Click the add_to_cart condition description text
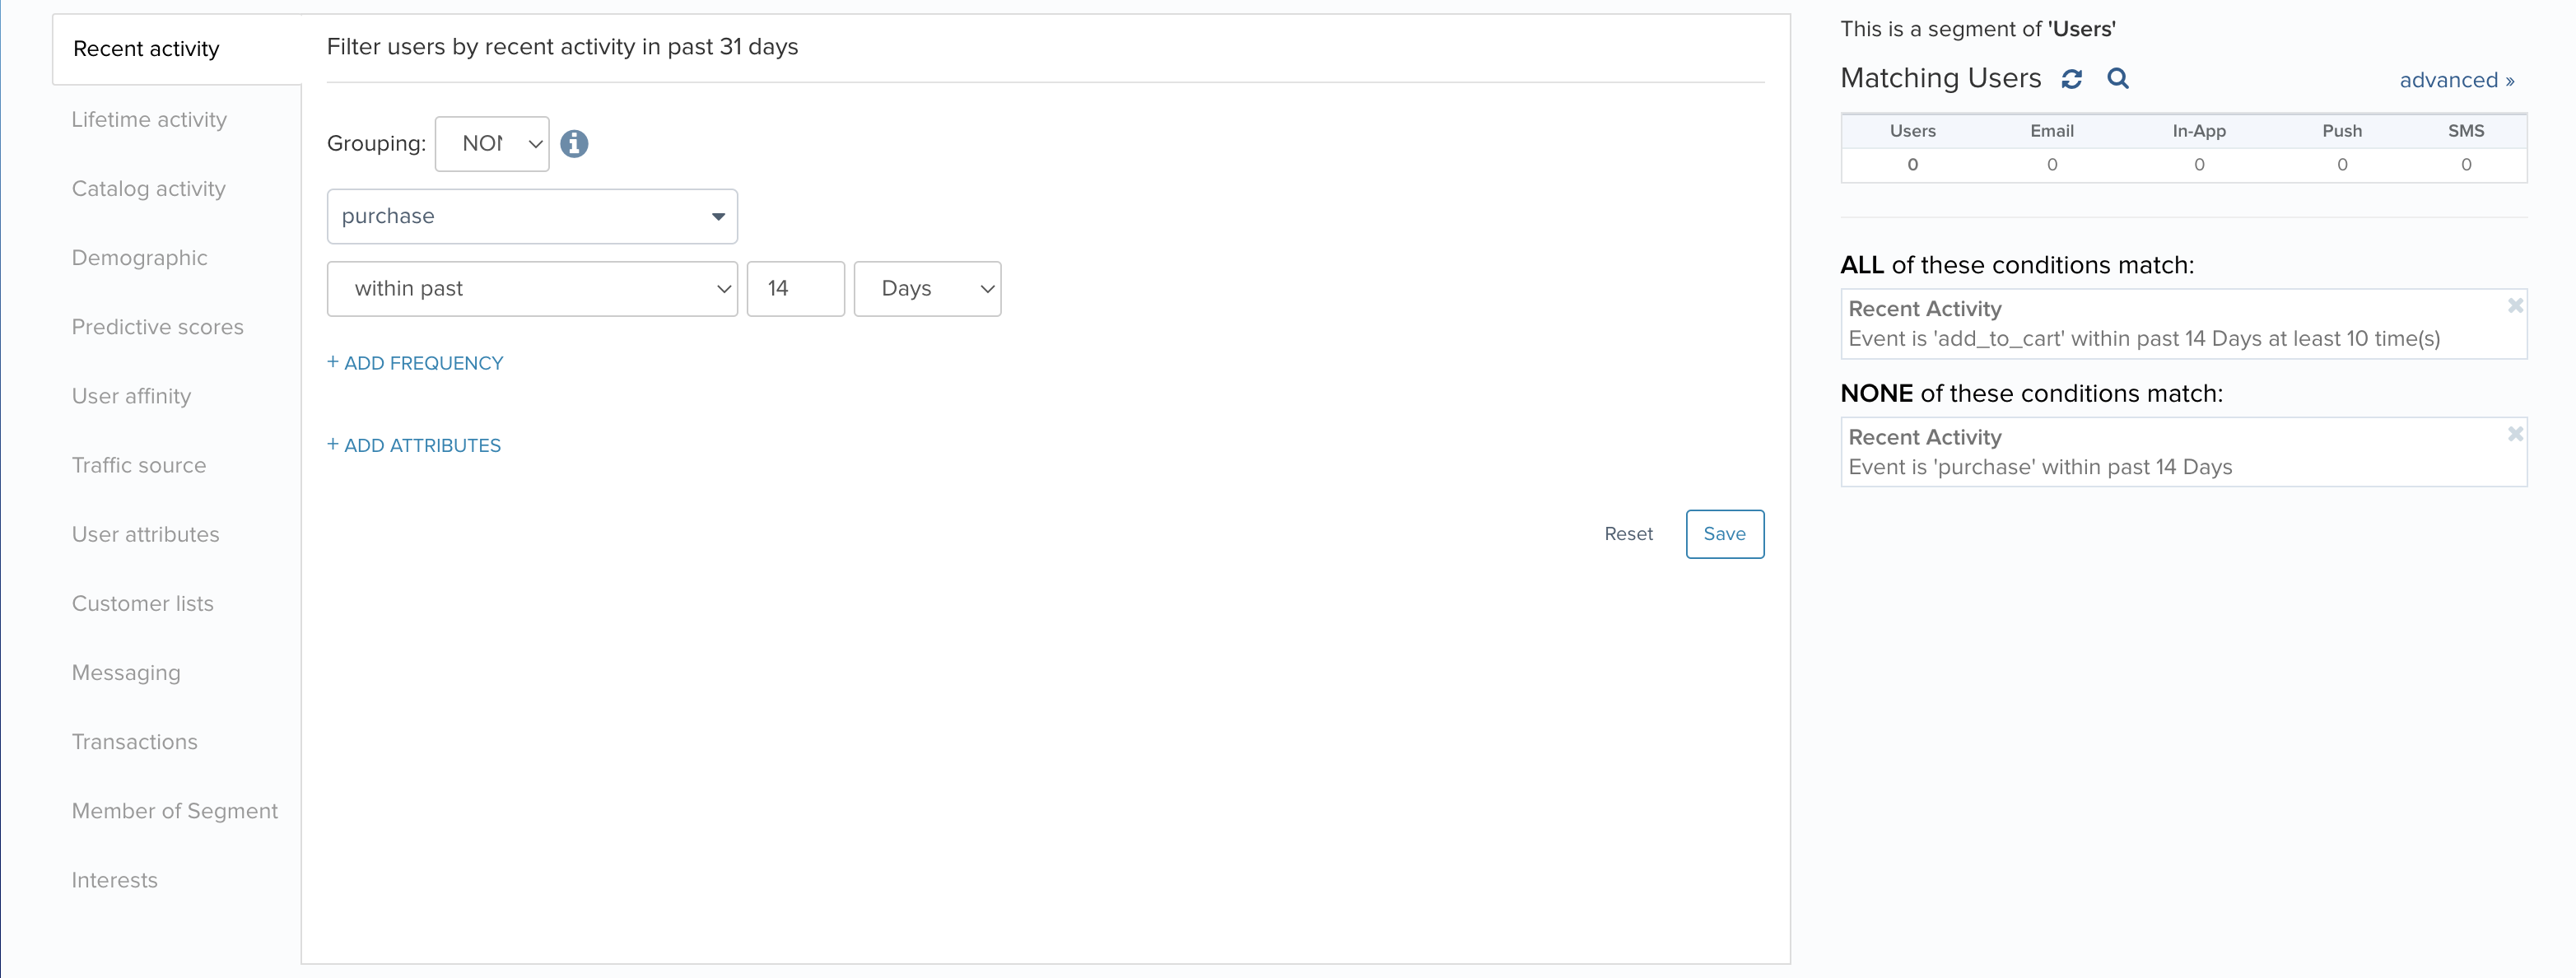Image resolution: width=2576 pixels, height=978 pixels. tap(2144, 339)
